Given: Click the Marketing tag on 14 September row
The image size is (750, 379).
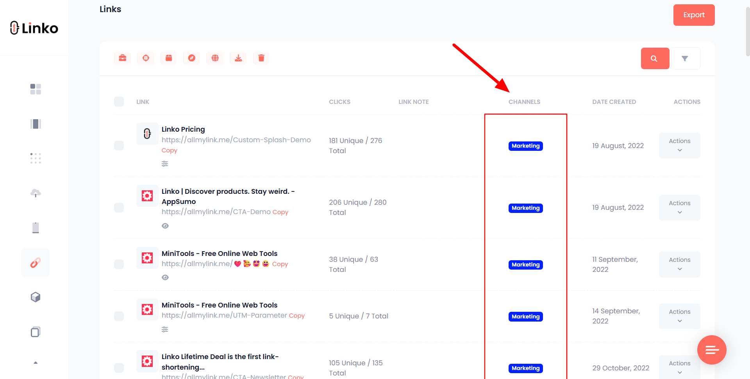Looking at the screenshot, I should 525,316.
